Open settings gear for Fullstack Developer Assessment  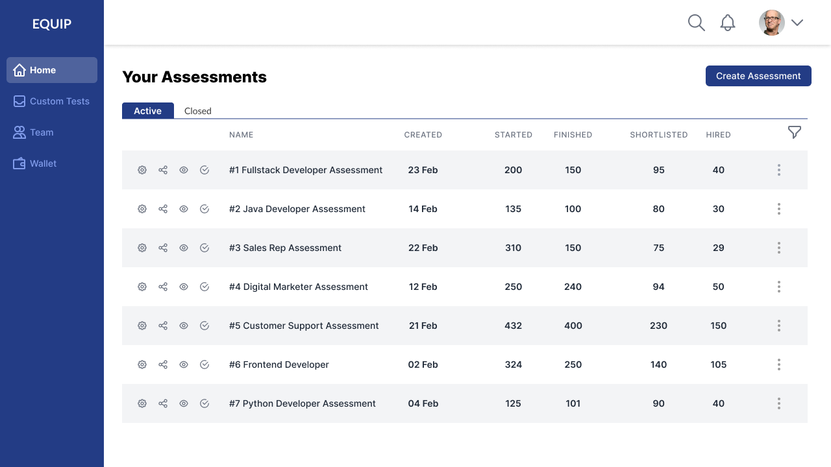[142, 170]
